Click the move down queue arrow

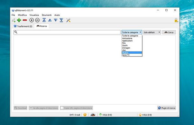56,20
